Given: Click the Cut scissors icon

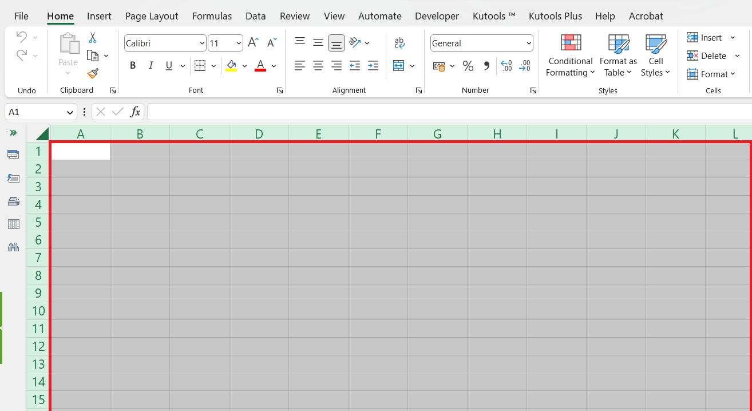Looking at the screenshot, I should pyautogui.click(x=92, y=37).
